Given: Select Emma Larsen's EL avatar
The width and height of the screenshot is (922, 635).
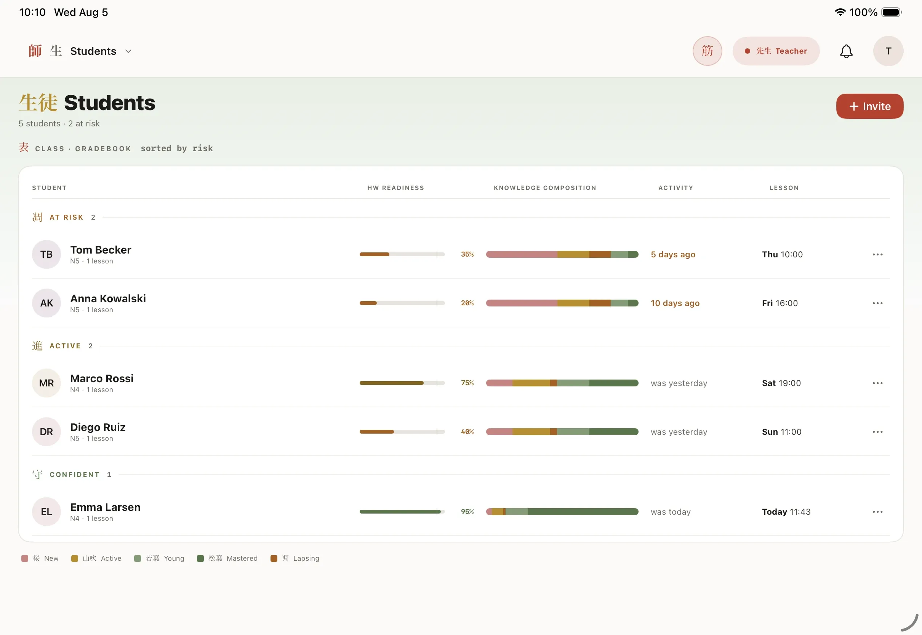Looking at the screenshot, I should tap(46, 512).
